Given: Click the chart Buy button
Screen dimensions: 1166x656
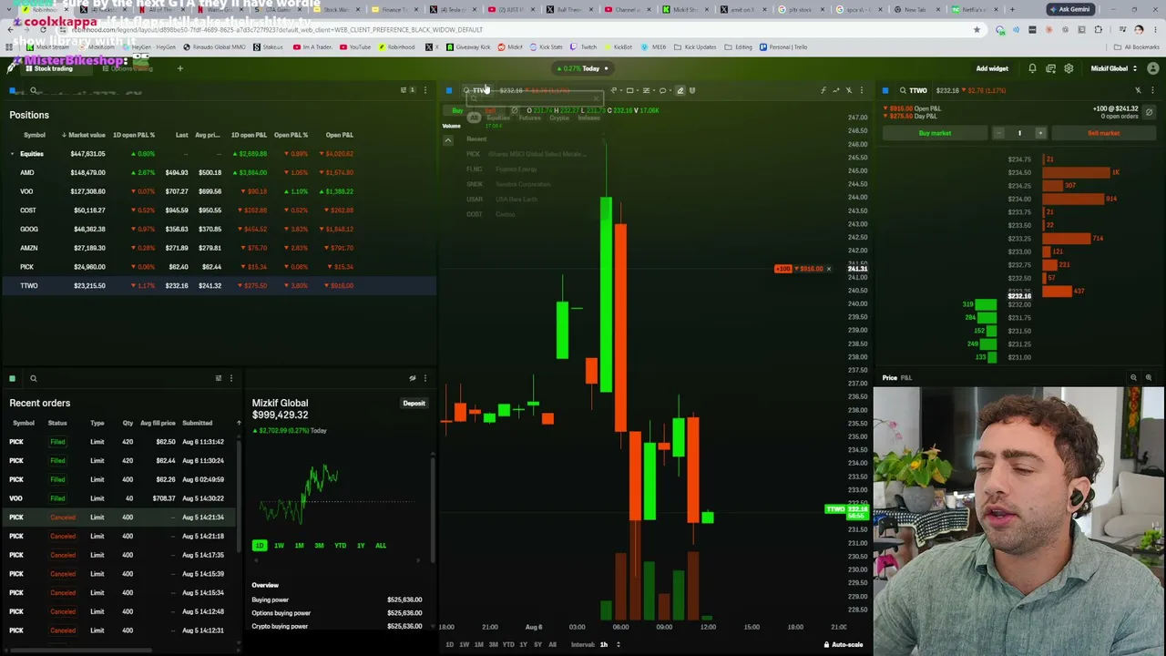Looking at the screenshot, I should click(x=458, y=111).
